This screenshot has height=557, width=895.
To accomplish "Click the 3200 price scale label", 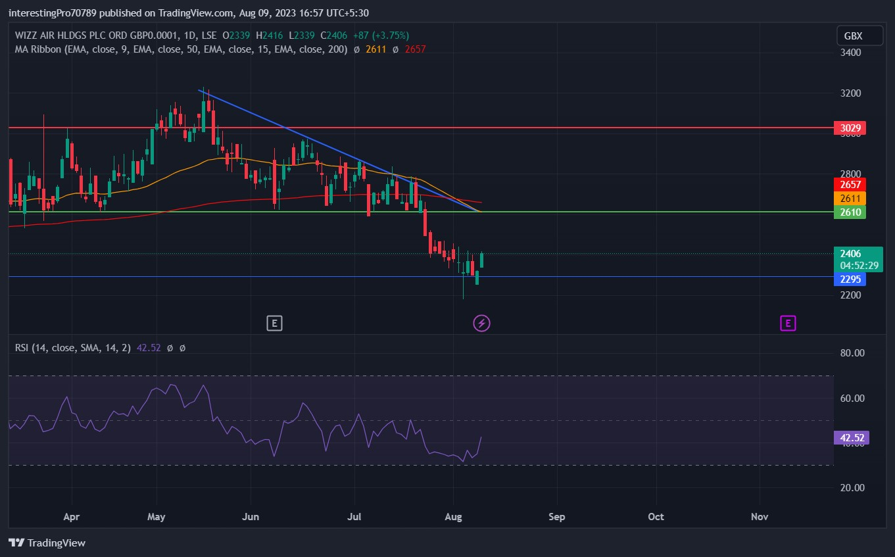I will (x=850, y=93).
